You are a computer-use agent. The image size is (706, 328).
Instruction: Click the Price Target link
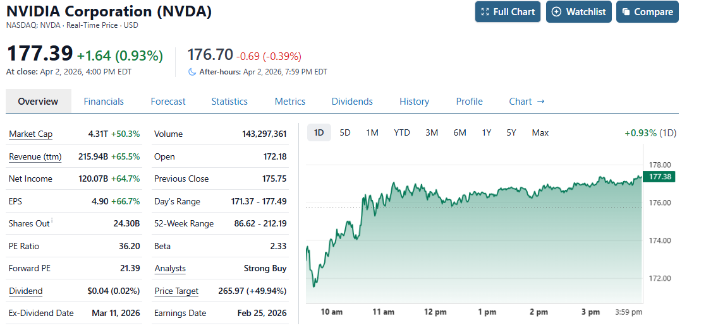click(176, 291)
